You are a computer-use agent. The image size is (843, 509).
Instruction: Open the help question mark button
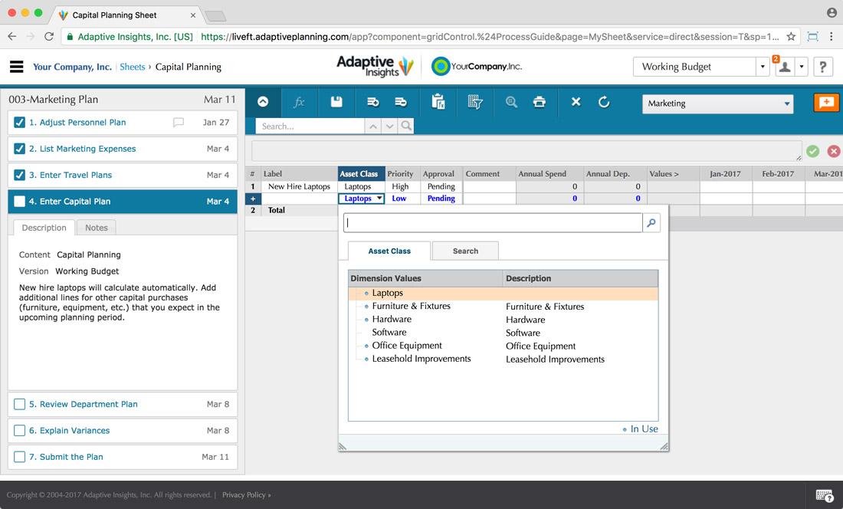[x=822, y=67]
